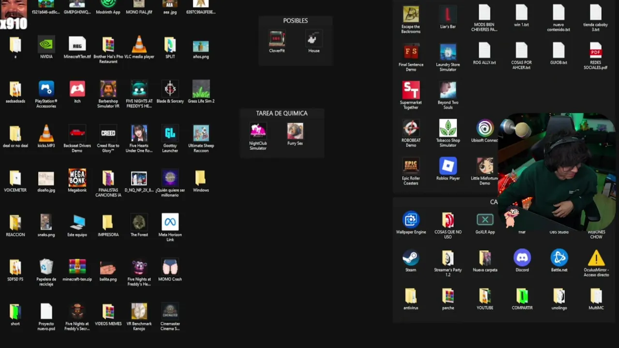Open VR Benchmark Kanojo icon

139,311
